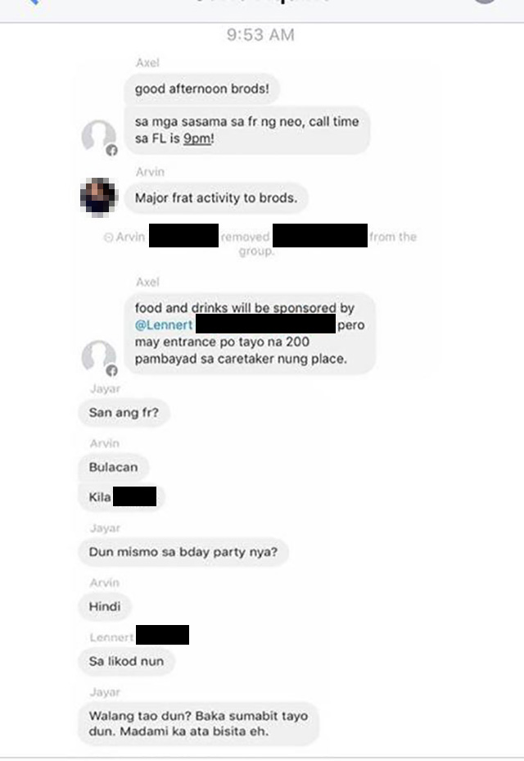This screenshot has height=761, width=524.
Task: Tap the 'Sa likod nun' message bubble
Action: click(126, 661)
